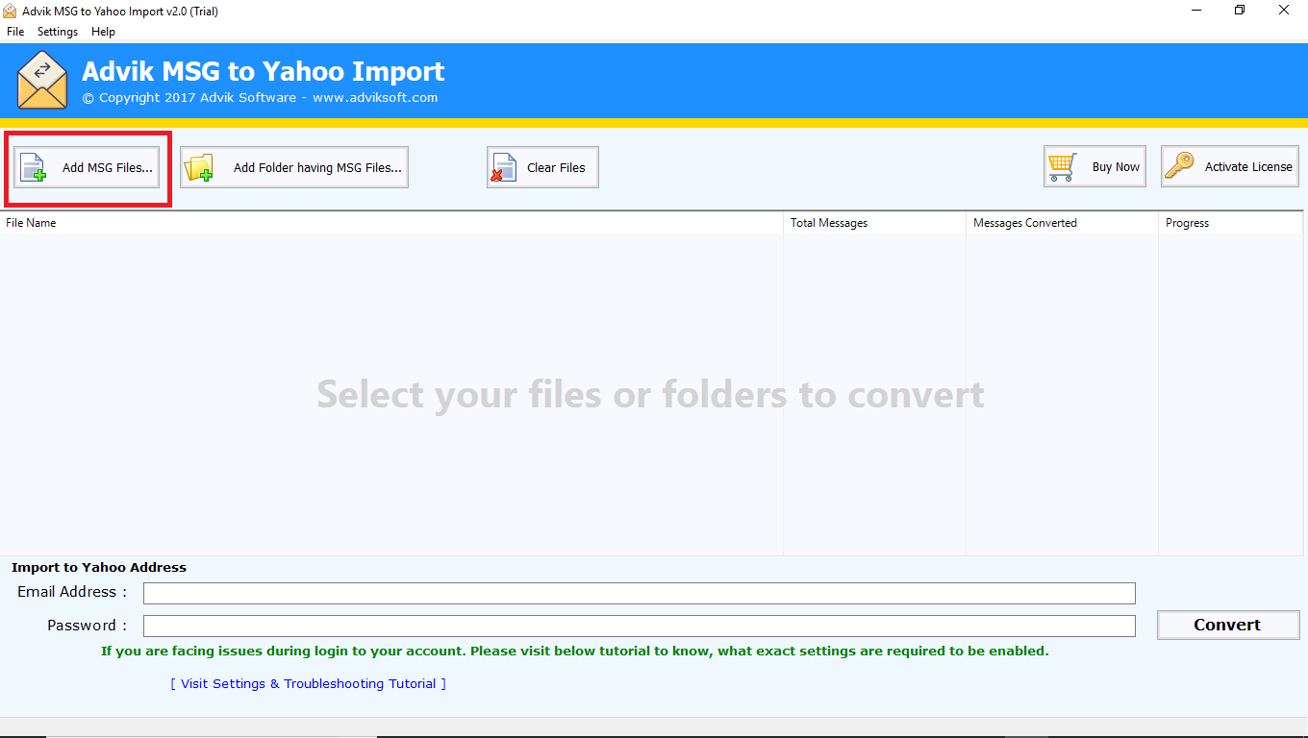
Task: Click the Email Address input field
Action: click(640, 593)
